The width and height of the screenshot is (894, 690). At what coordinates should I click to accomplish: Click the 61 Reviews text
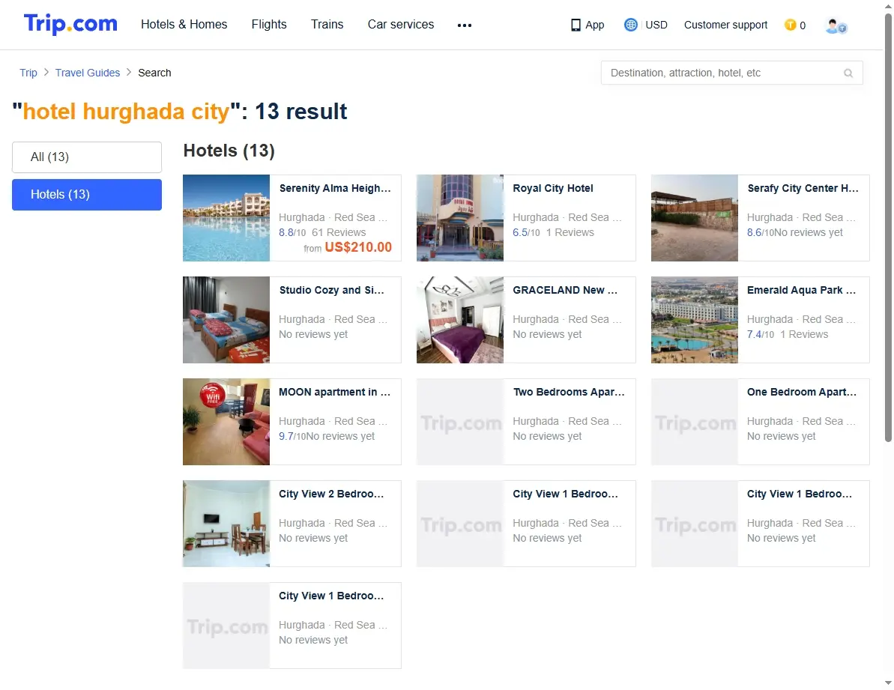pyautogui.click(x=339, y=233)
